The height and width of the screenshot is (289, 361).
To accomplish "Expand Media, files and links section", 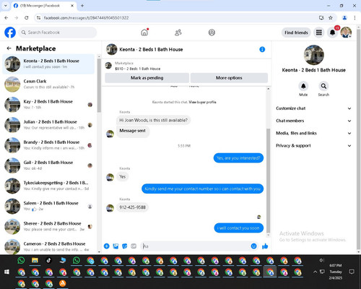I will pyautogui.click(x=313, y=133).
